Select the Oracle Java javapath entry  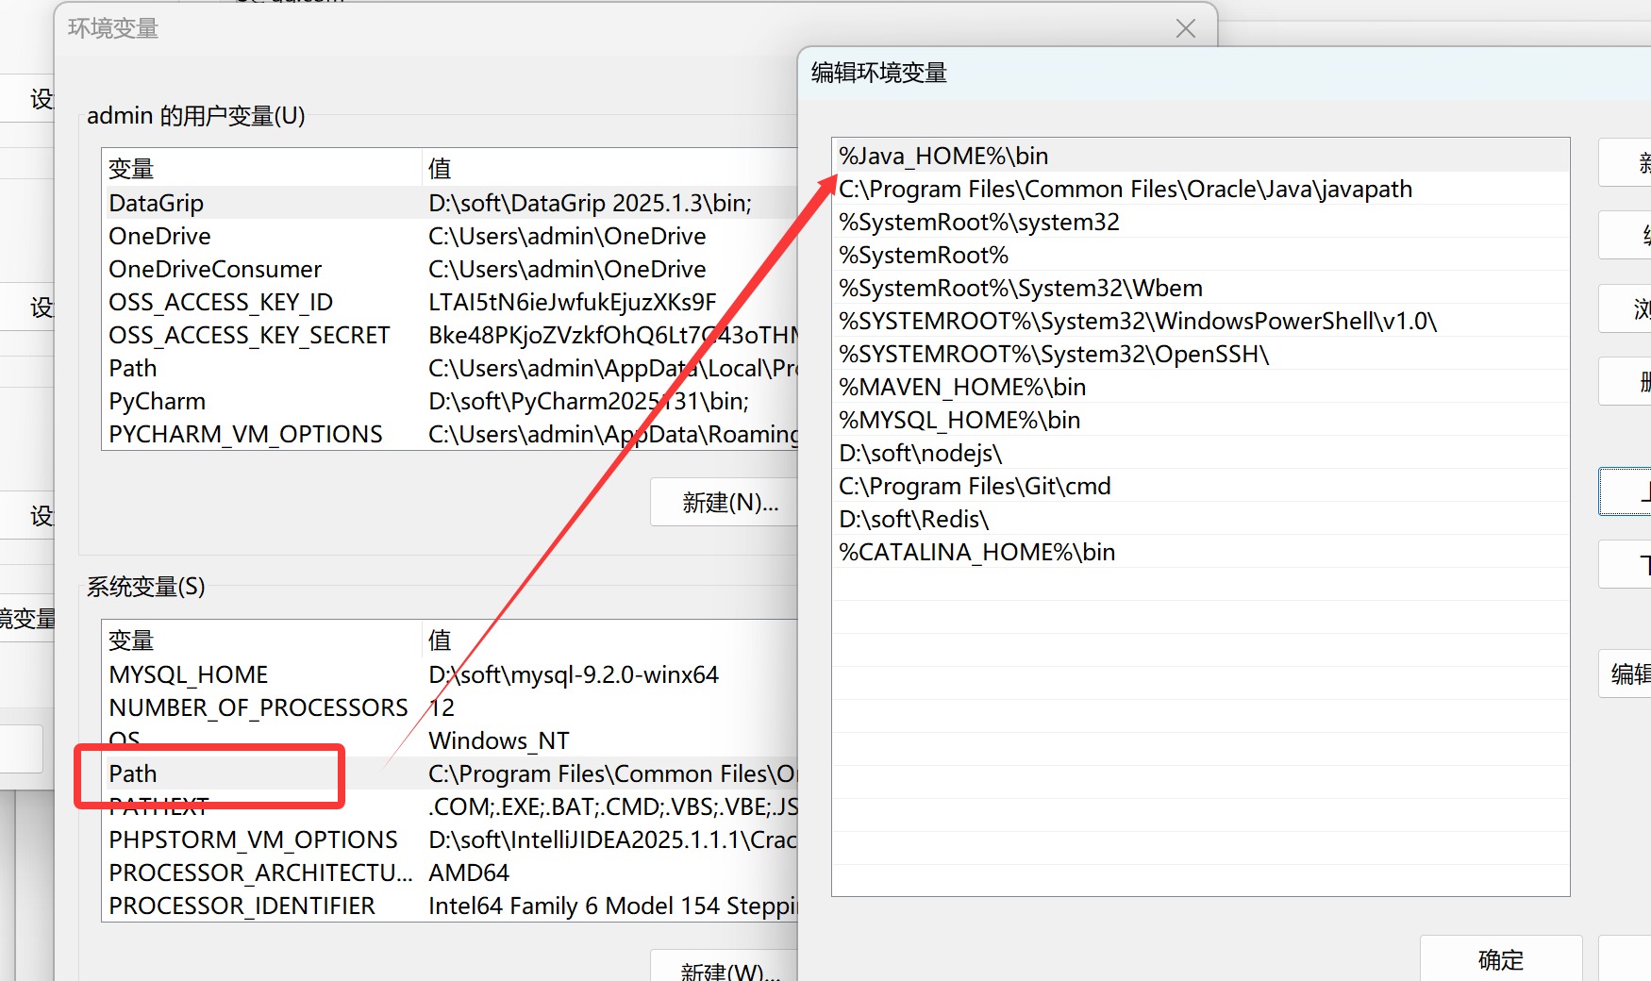point(1125,190)
